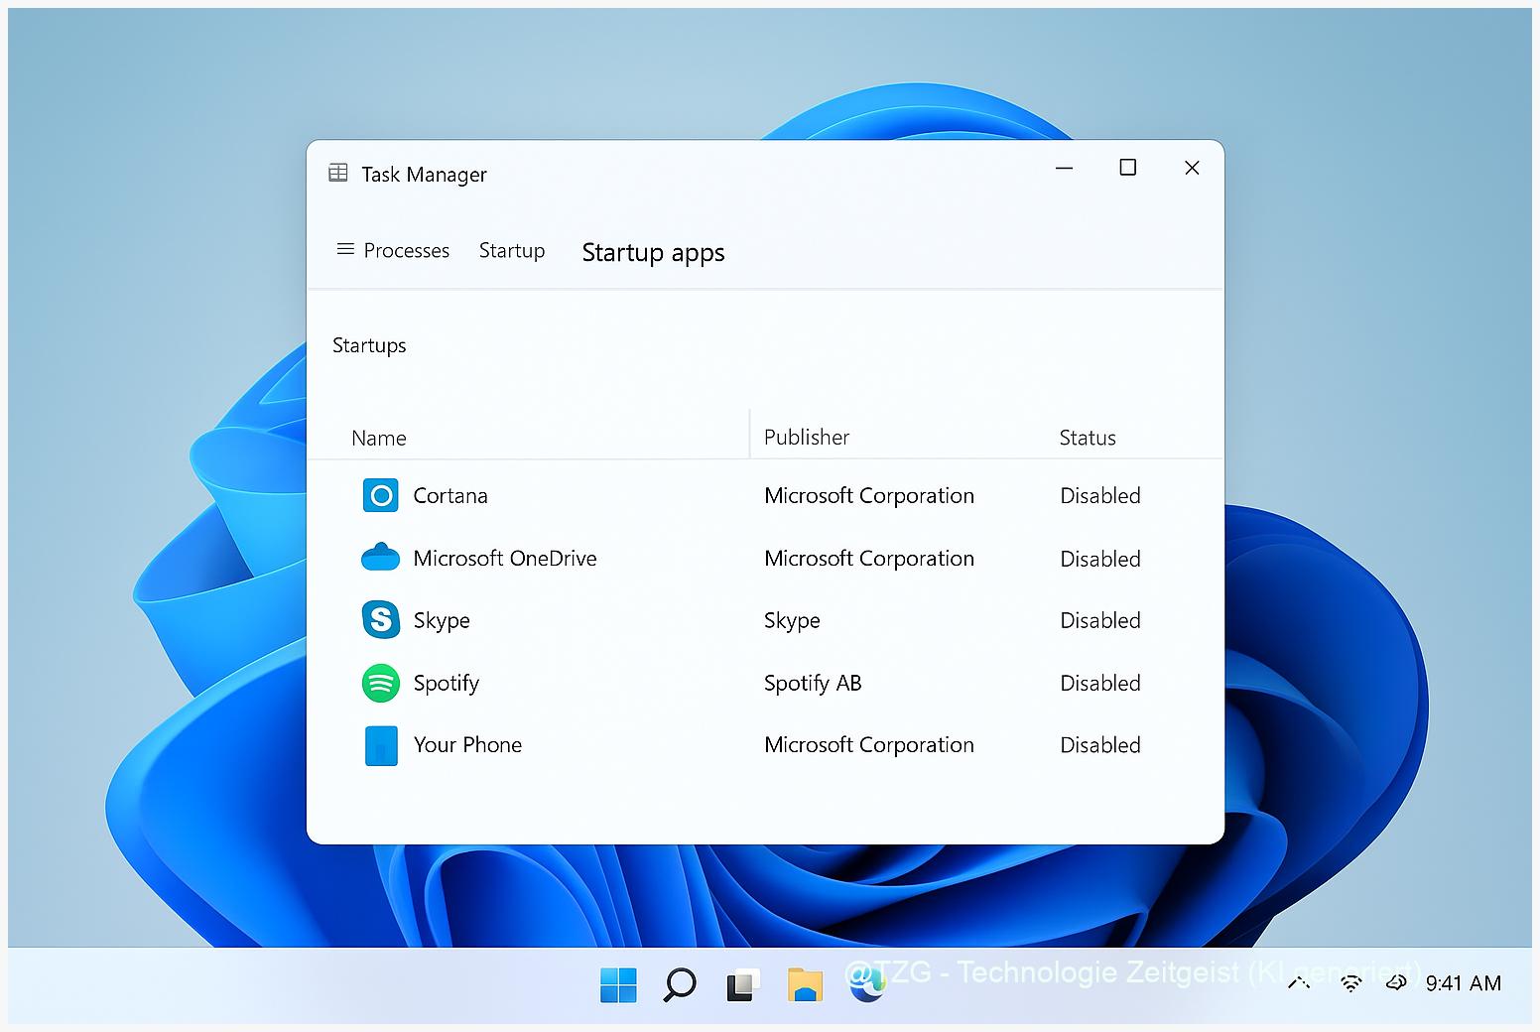Open the Start menu from the taskbar

[618, 984]
